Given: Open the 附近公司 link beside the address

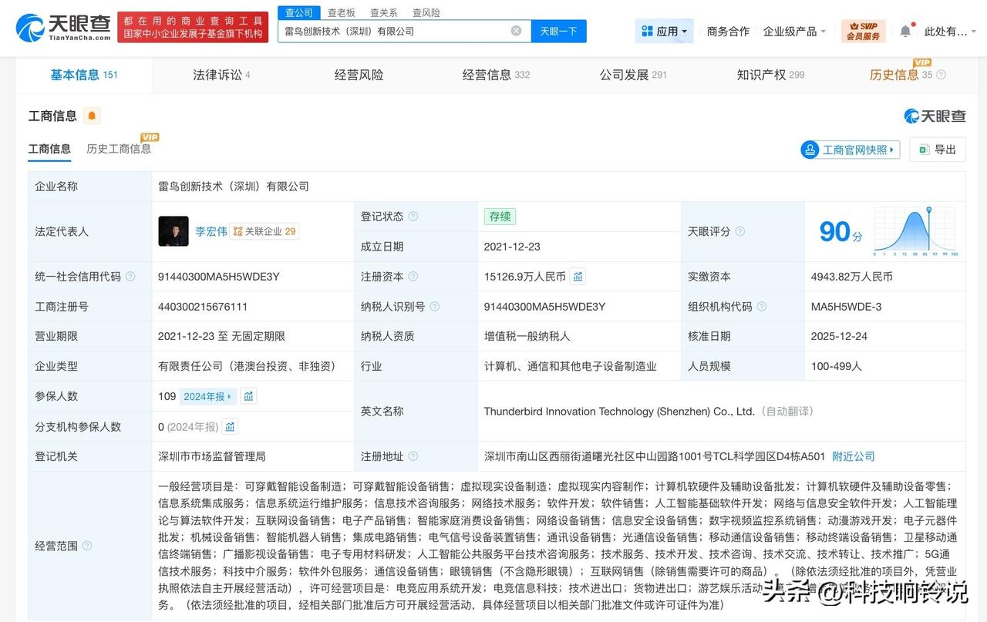Looking at the screenshot, I should [x=852, y=456].
